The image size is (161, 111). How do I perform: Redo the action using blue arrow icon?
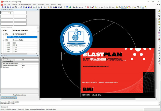(x=82, y=7)
